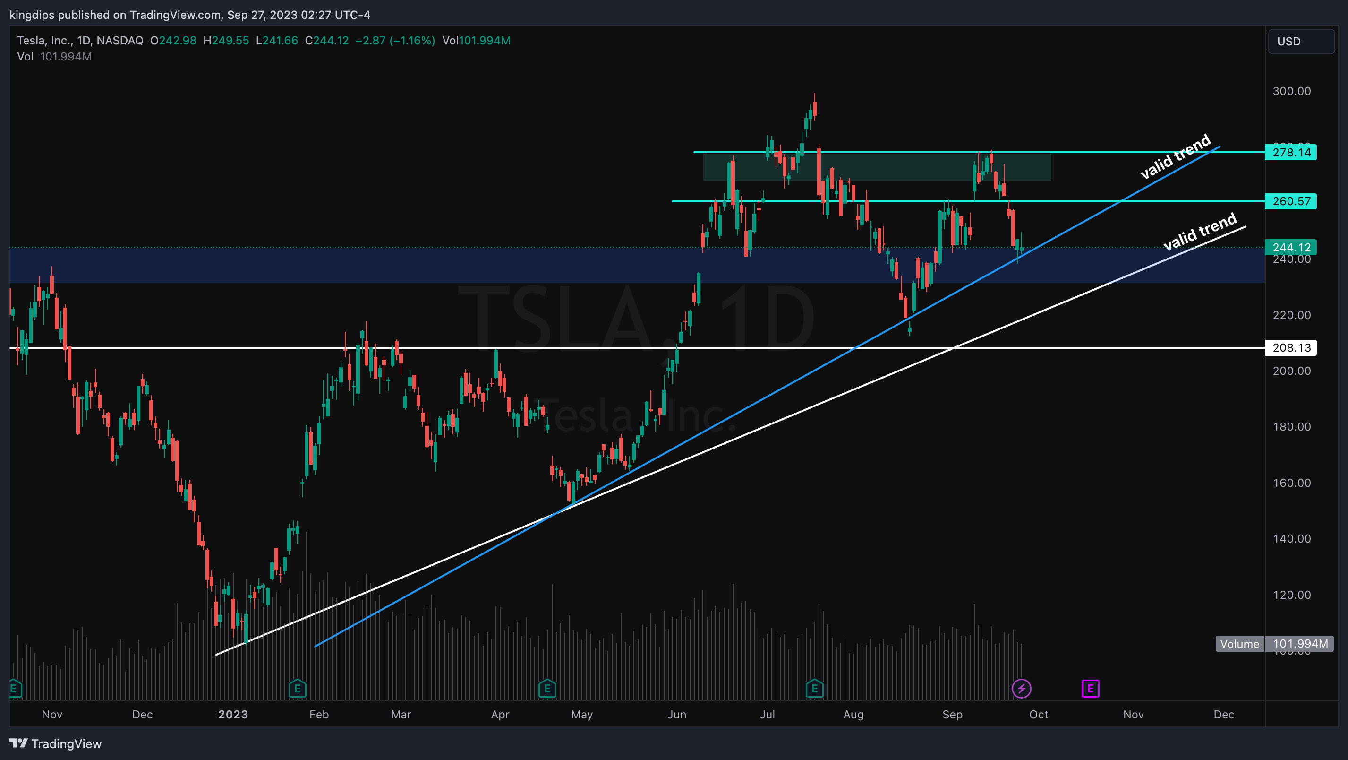
Task: Click the high value H249.55
Action: pos(226,40)
